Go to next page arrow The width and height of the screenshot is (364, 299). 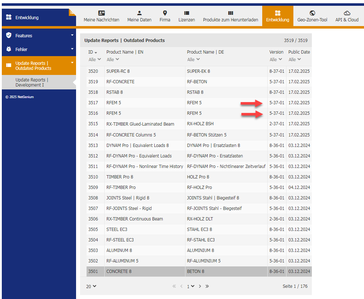pos(200,286)
